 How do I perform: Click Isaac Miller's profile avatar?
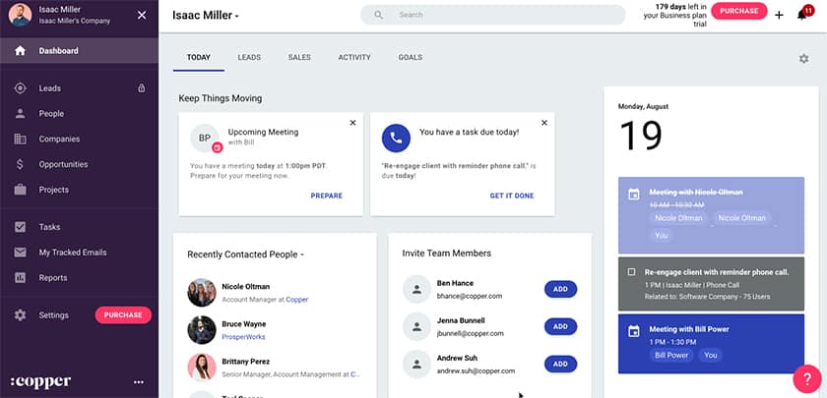pyautogui.click(x=20, y=15)
